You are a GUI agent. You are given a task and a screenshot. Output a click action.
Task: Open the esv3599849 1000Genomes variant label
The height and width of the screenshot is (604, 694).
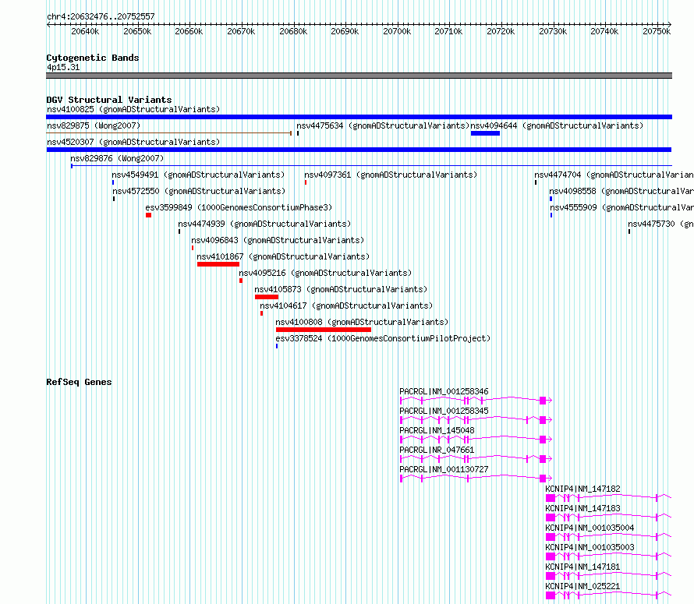coord(239,207)
